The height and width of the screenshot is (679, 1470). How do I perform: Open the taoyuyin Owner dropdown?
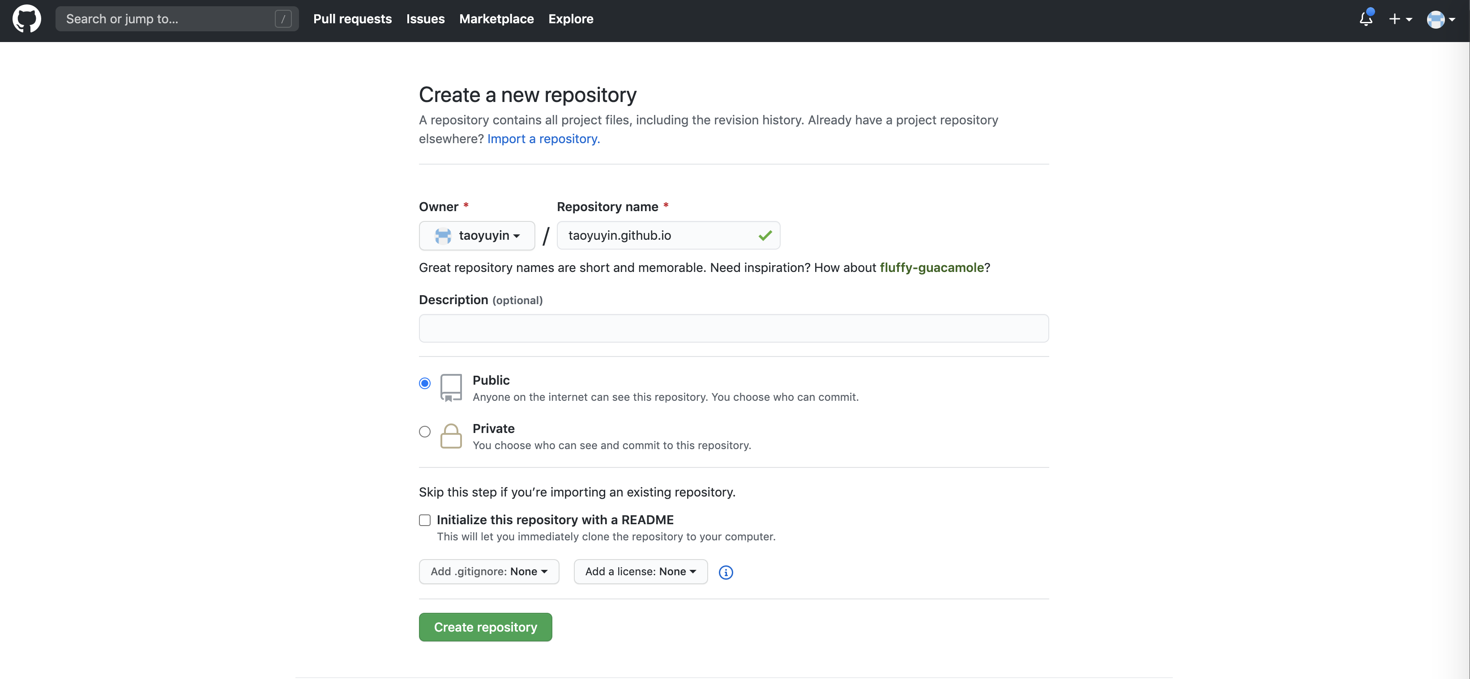476,235
